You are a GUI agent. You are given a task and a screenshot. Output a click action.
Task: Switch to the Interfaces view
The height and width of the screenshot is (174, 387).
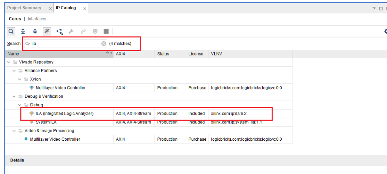point(37,19)
